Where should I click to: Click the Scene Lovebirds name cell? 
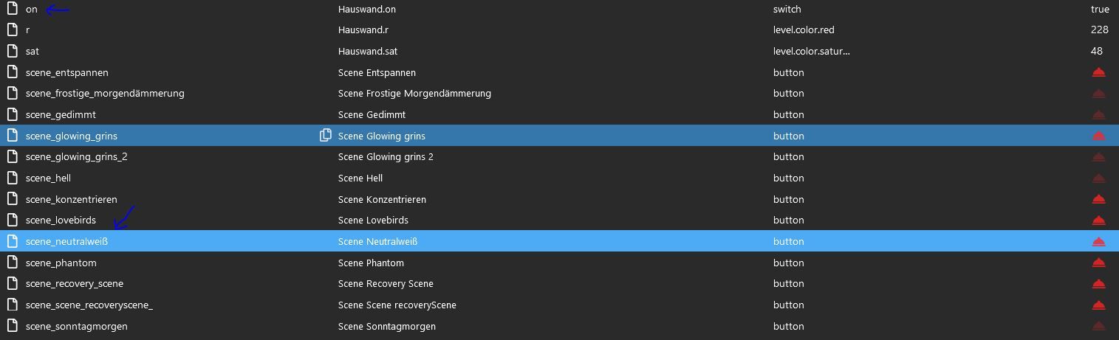click(373, 220)
